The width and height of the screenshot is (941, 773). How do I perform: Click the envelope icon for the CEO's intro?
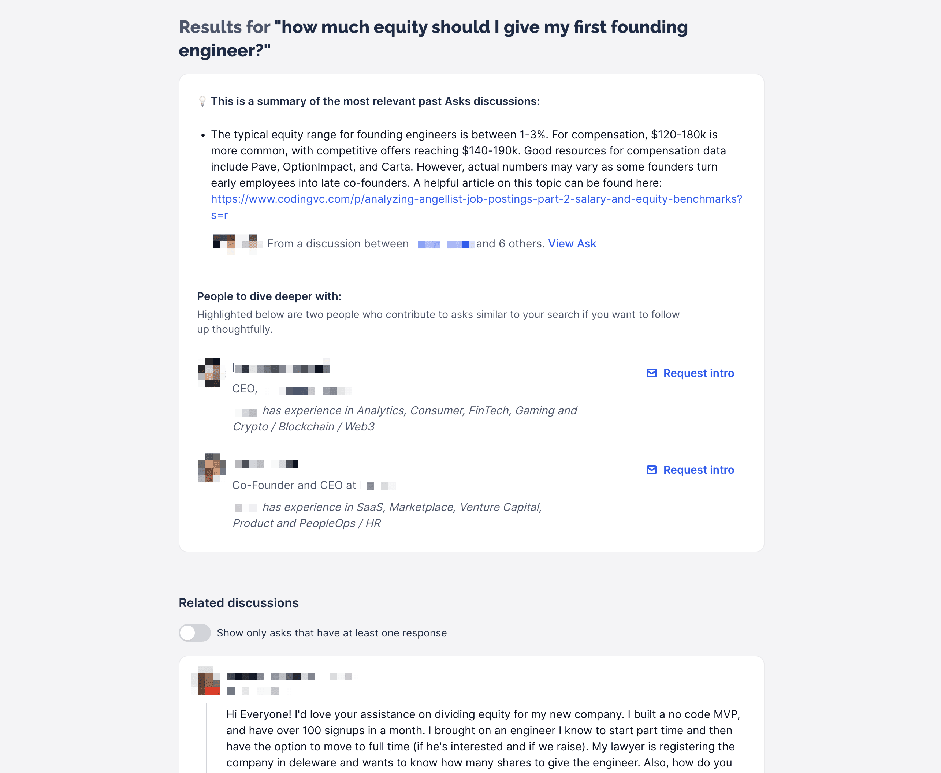651,373
